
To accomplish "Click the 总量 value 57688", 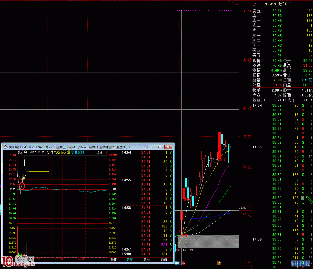I will [x=277, y=80].
